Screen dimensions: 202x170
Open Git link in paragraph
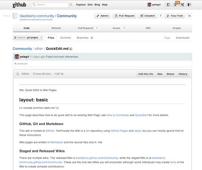(88, 131)
